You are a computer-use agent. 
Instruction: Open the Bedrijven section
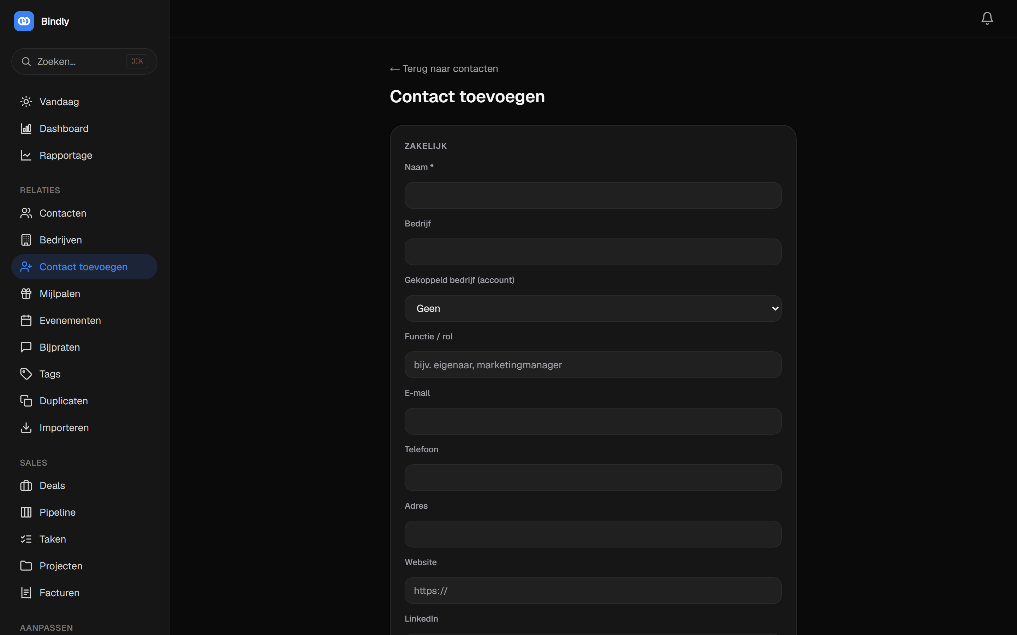[84, 240]
